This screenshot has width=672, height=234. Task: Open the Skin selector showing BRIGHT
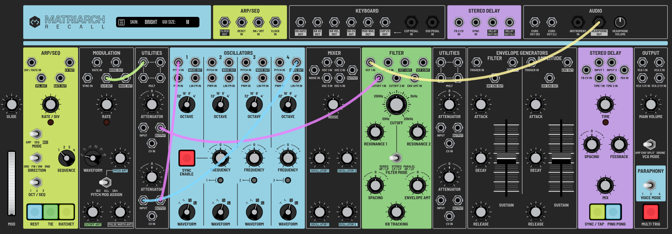coord(151,22)
